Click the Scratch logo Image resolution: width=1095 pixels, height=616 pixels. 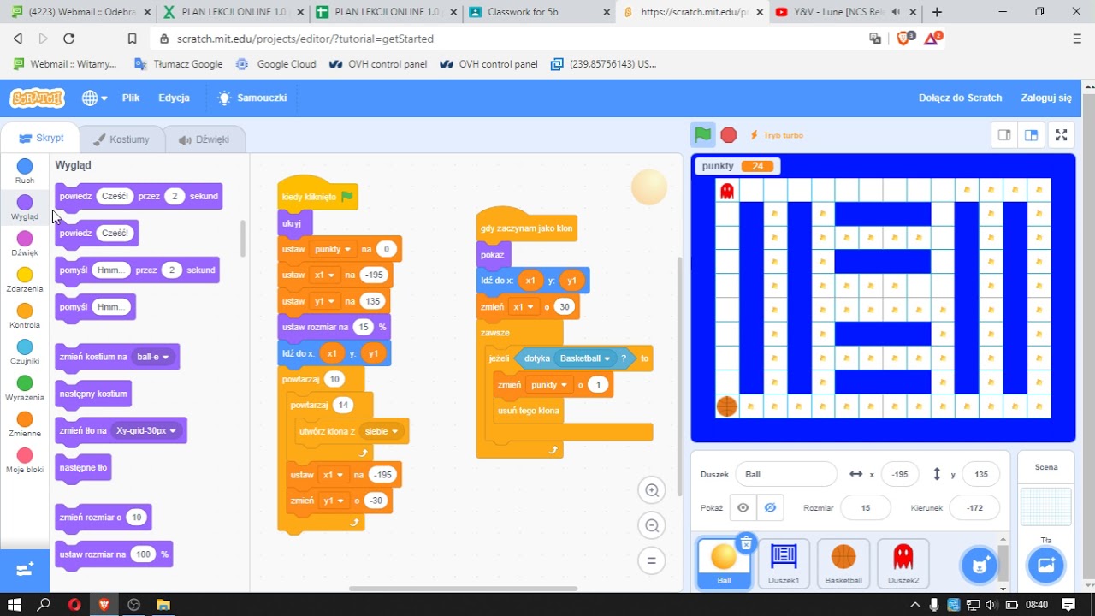coord(37,98)
